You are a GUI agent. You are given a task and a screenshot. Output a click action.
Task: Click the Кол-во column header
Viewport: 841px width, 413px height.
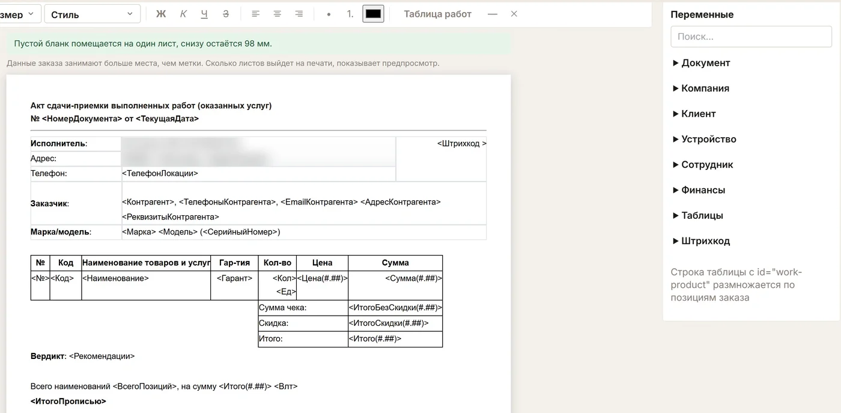pos(278,263)
